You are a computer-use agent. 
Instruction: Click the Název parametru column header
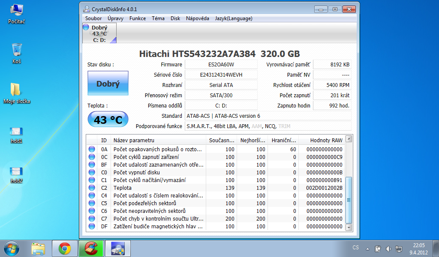click(x=158, y=140)
